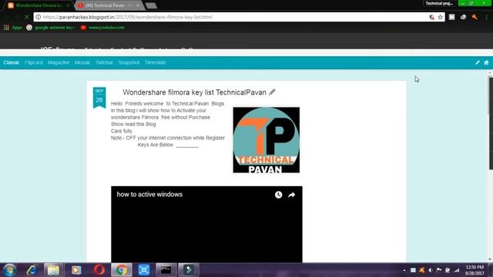Open the command prompt taskbar window
The width and height of the screenshot is (493, 277).
[x=166, y=270]
